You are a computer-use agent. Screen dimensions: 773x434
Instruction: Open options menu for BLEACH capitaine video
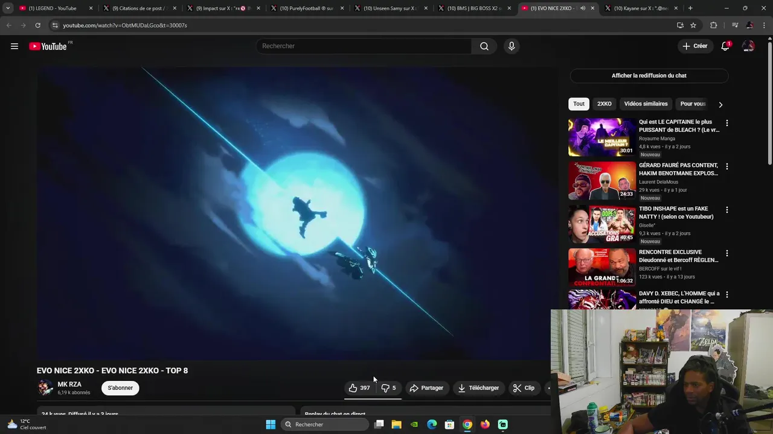727,123
